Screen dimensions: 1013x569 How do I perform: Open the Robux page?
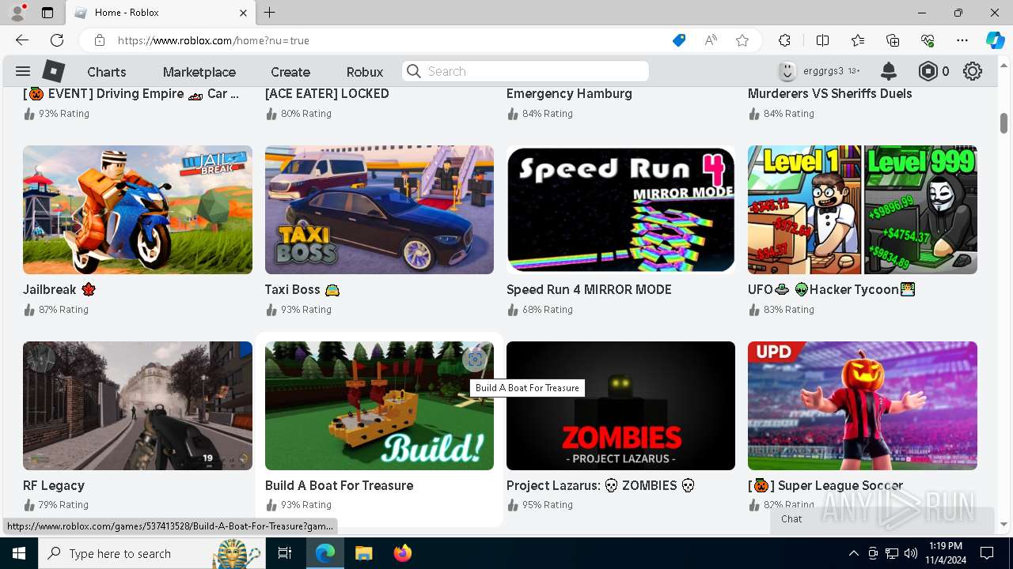pyautogui.click(x=365, y=72)
